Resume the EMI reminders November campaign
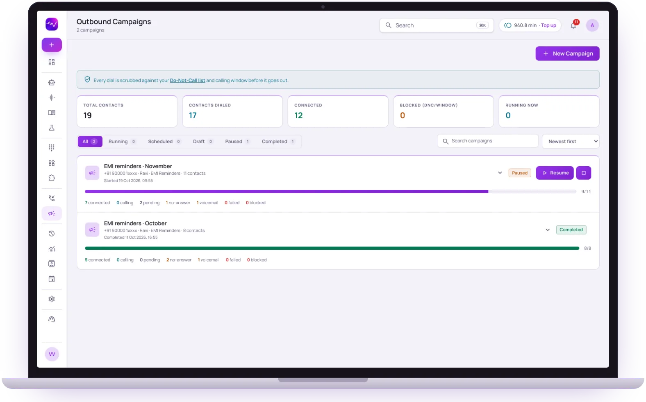This screenshot has width=646, height=402. coord(555,173)
